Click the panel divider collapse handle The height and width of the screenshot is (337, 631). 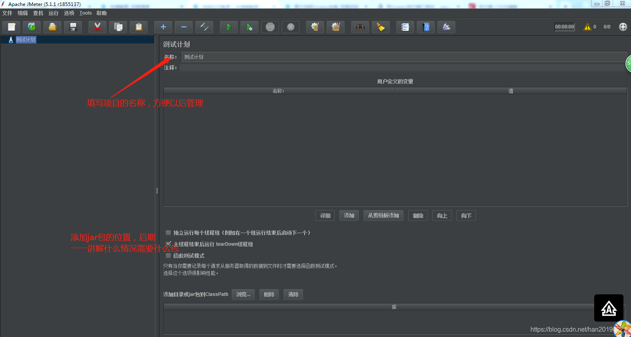tap(157, 190)
